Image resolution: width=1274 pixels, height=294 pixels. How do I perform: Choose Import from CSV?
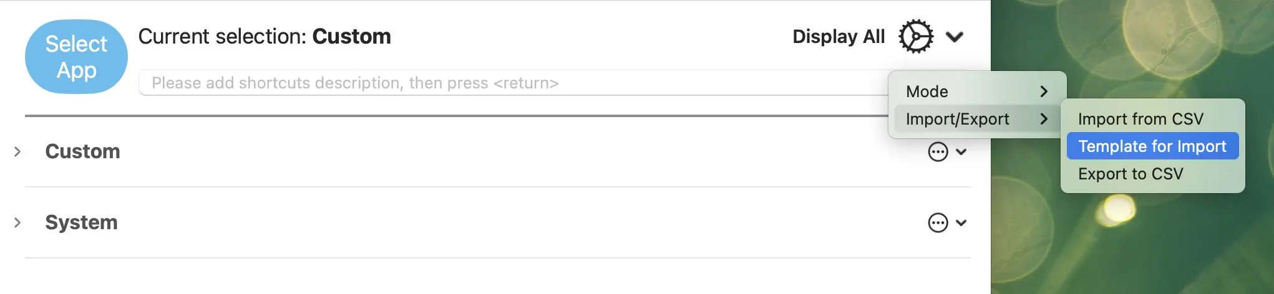[1140, 119]
